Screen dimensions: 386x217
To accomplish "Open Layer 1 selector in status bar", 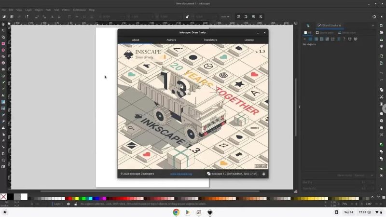I will [x=58, y=204].
